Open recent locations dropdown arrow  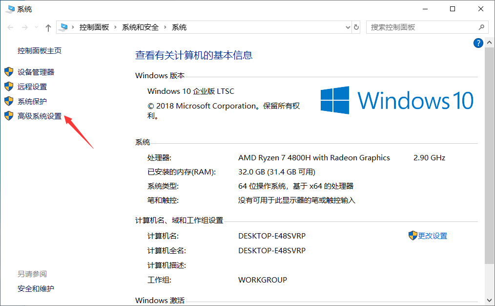coord(36,27)
